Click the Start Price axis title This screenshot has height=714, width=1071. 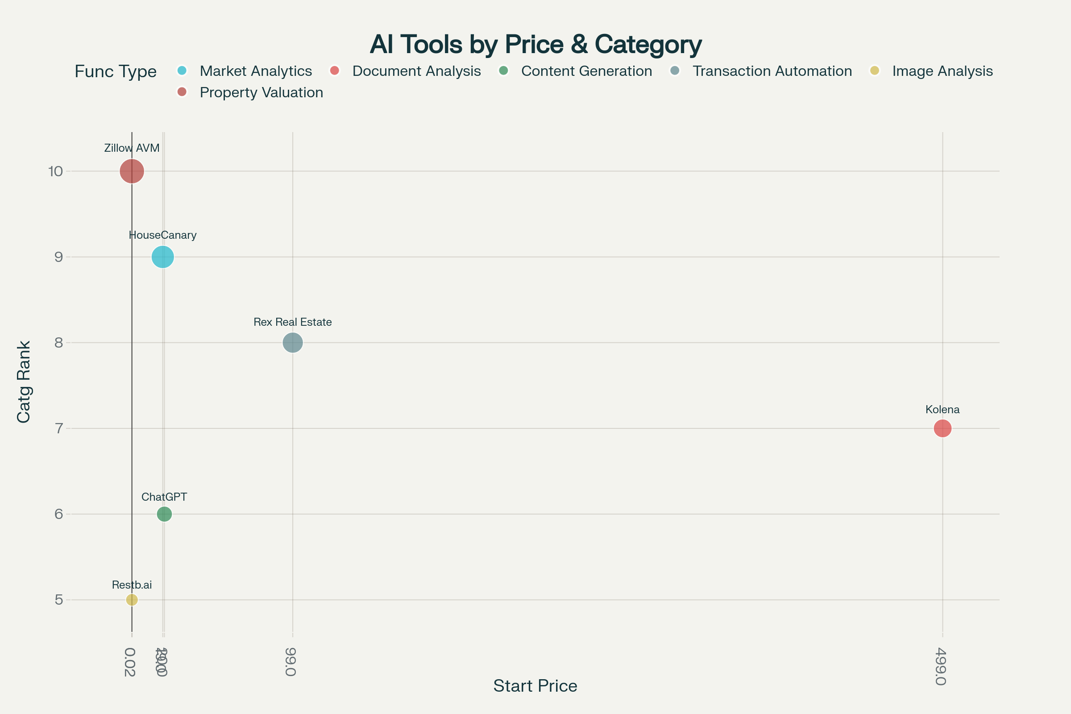[535, 686]
